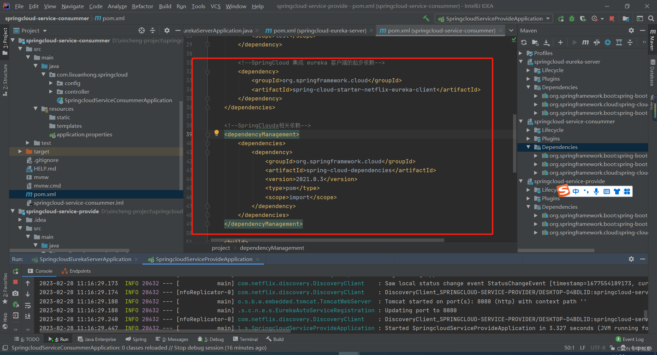Click the Build project hammer icon
Screen dimensions: 657x355
click(x=426, y=18)
